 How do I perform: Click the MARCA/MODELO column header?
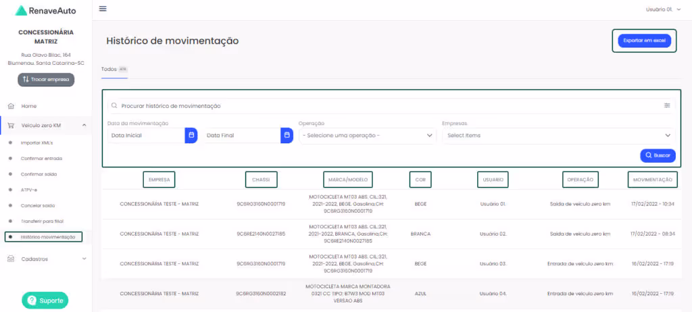coord(348,180)
